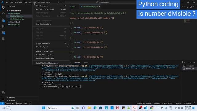Choose Install Additional Debuggers

pyautogui.click(x=51, y=63)
